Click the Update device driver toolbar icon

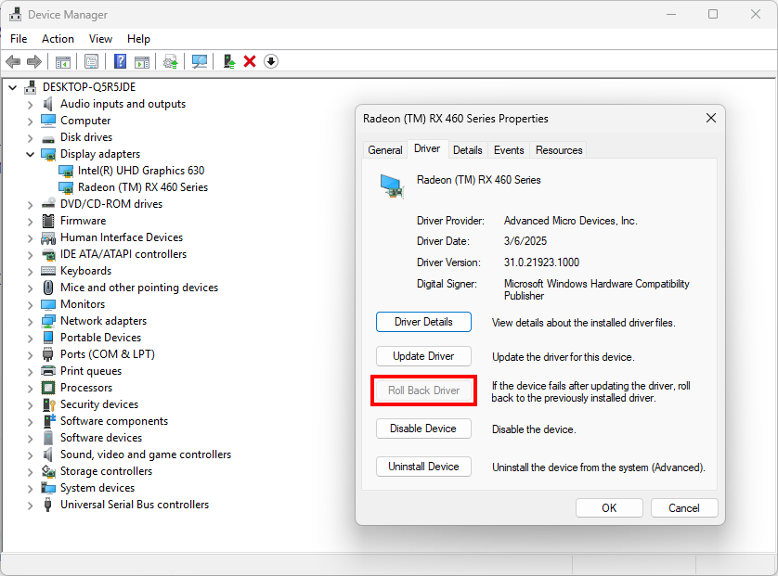pos(170,61)
